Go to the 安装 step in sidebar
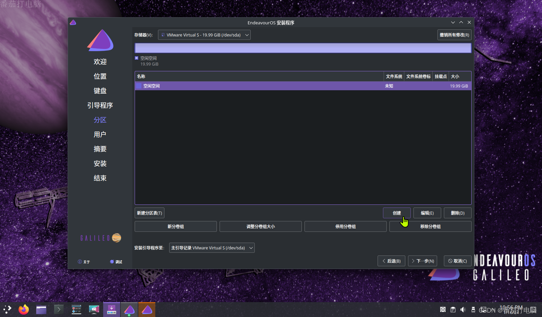 100,164
